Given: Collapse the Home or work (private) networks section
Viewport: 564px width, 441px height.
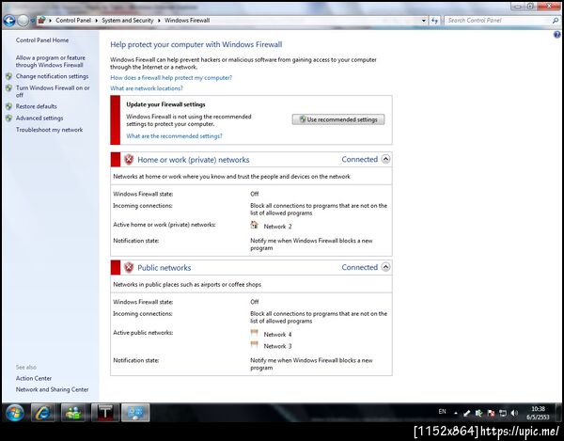Looking at the screenshot, I should (x=385, y=159).
